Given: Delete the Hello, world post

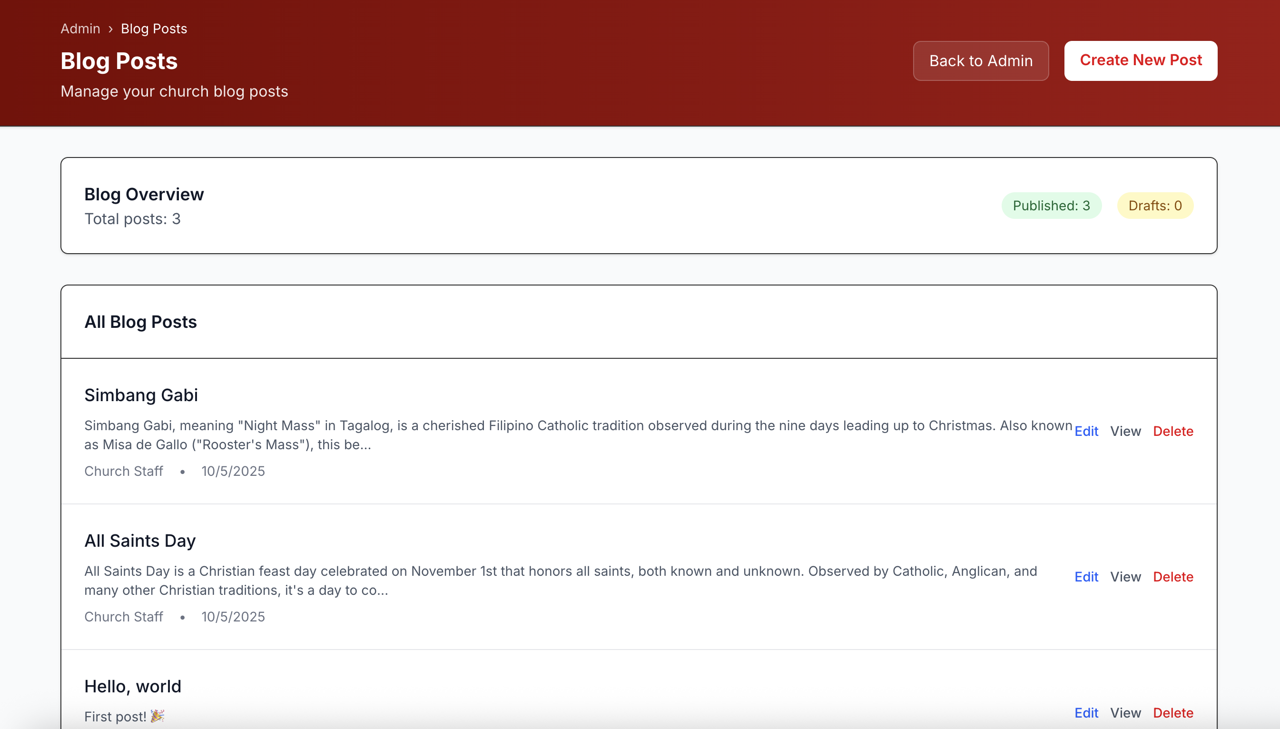Looking at the screenshot, I should point(1172,712).
